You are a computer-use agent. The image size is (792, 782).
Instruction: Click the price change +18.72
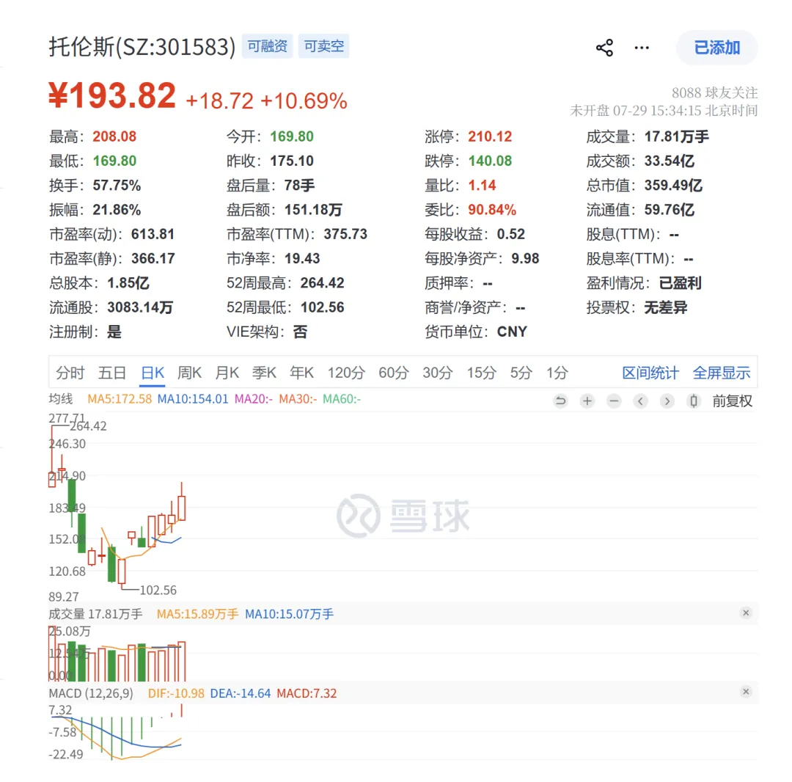point(220,101)
